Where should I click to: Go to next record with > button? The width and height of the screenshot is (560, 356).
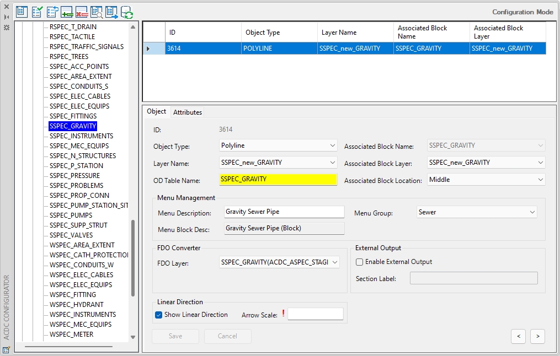tap(538, 336)
